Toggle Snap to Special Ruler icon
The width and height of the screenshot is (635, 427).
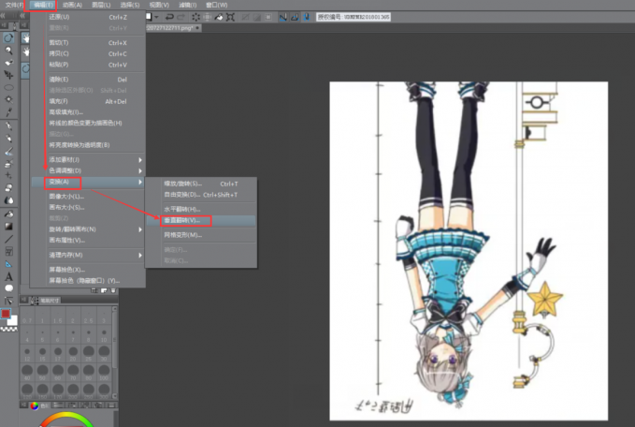(x=295, y=17)
